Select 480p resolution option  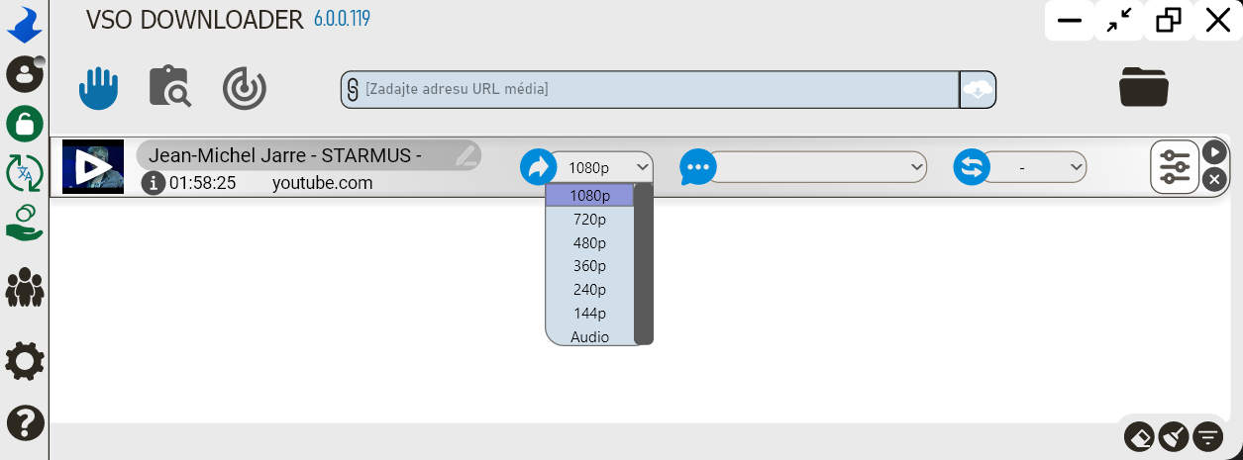coord(589,242)
